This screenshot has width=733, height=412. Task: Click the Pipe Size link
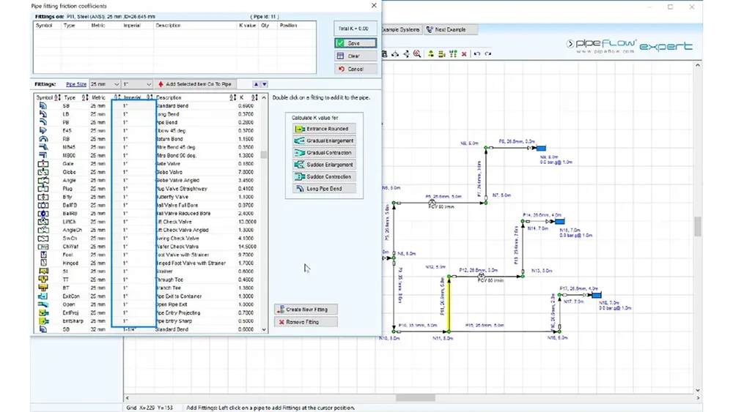(x=76, y=84)
